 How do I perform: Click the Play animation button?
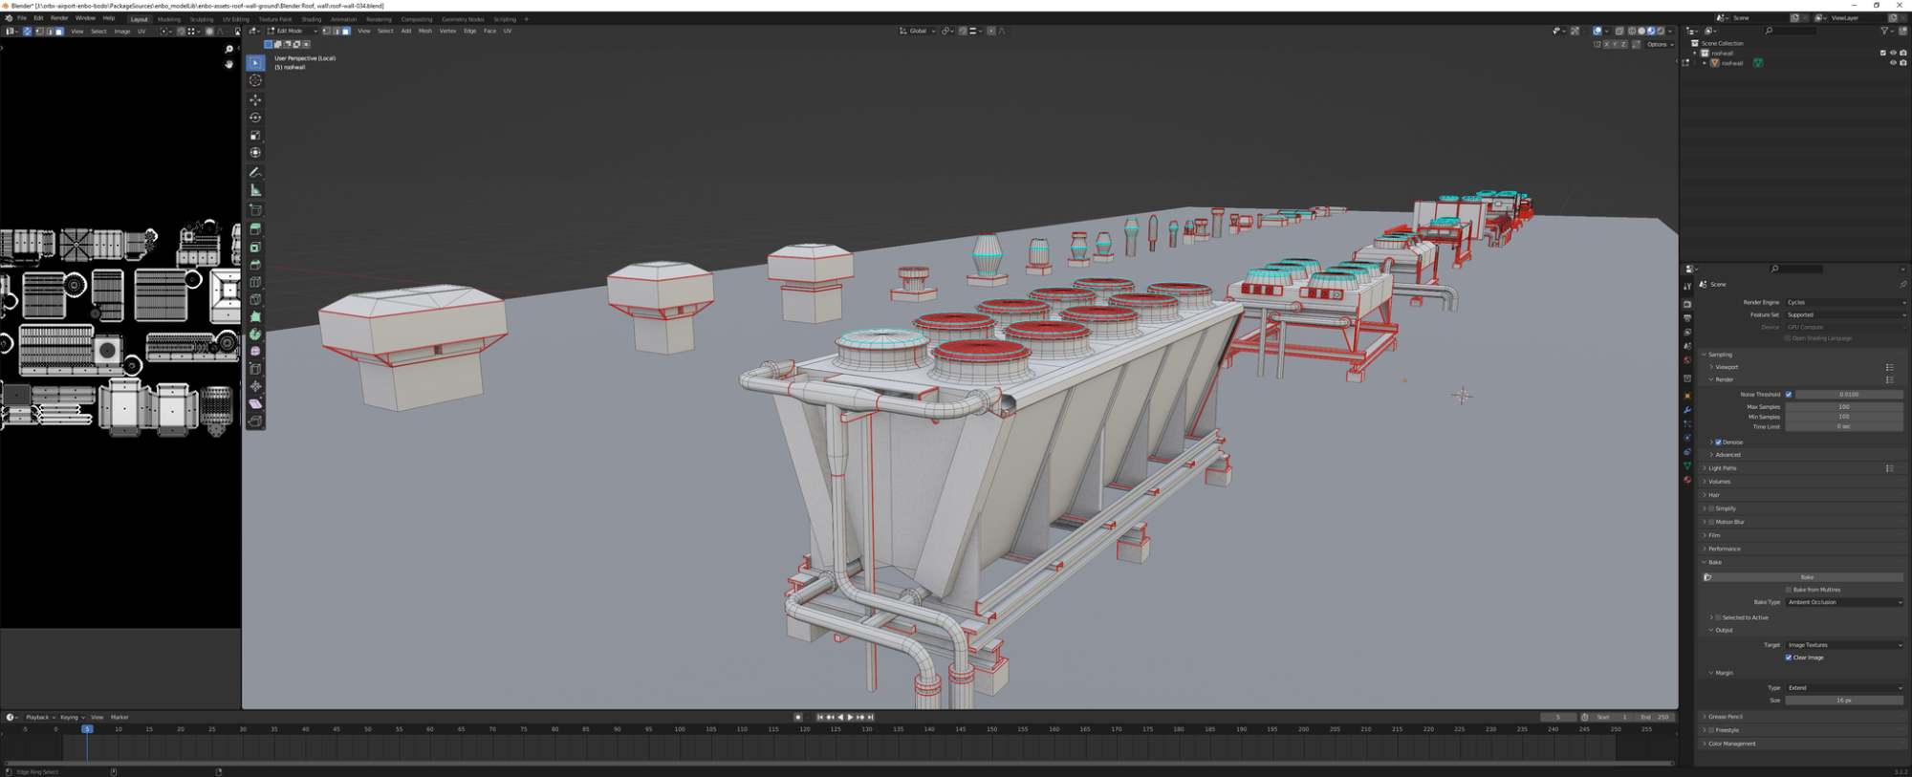pyautogui.click(x=850, y=717)
